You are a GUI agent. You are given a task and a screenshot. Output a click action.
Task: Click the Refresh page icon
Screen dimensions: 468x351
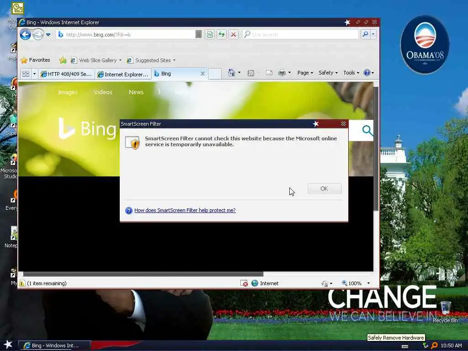click(x=222, y=35)
